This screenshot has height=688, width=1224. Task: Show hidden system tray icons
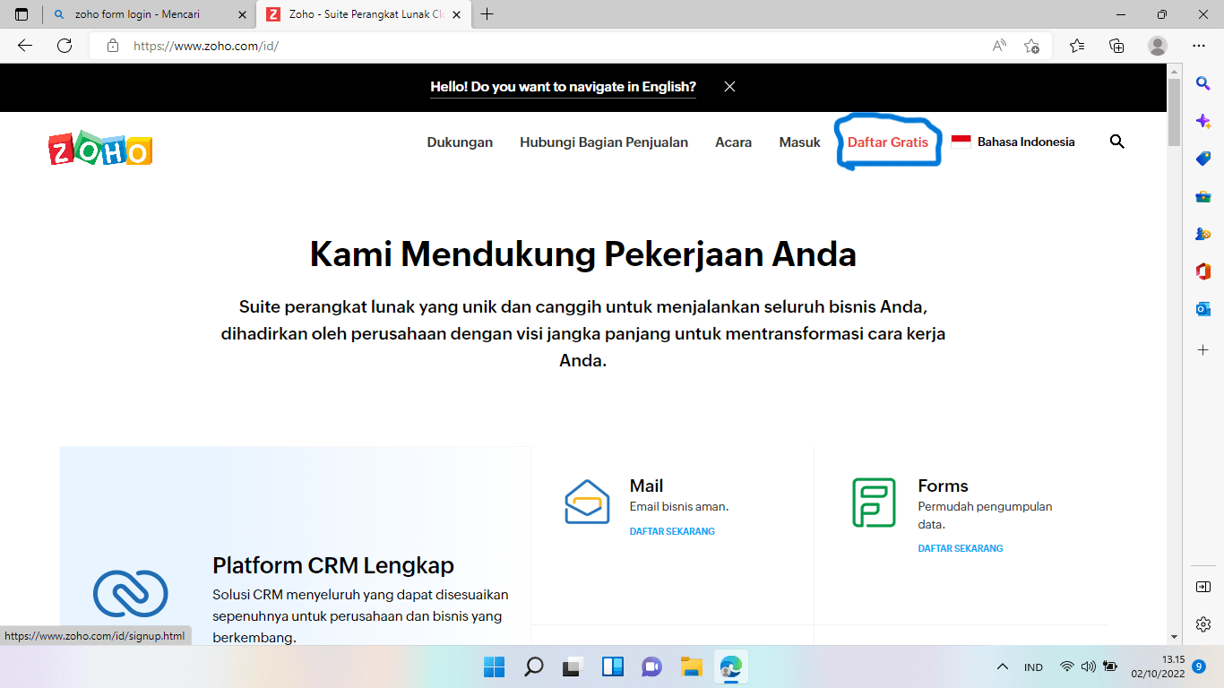tap(1003, 666)
